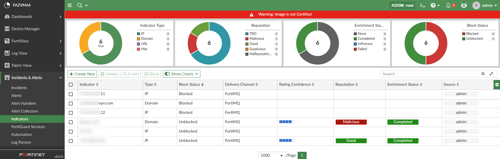Click the search magnifier icon in top bar
The width and height of the screenshot is (500, 159).
pos(80,5)
